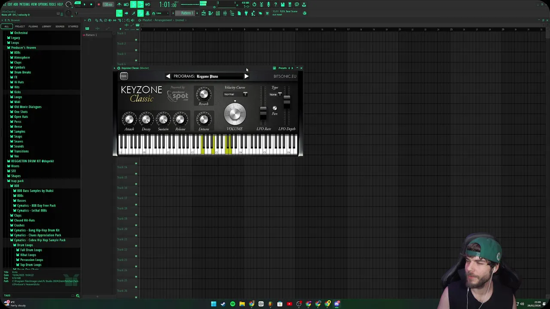Switch browser to the SOUNDS tab
Image resolution: width=550 pixels, height=309 pixels.
click(x=60, y=26)
